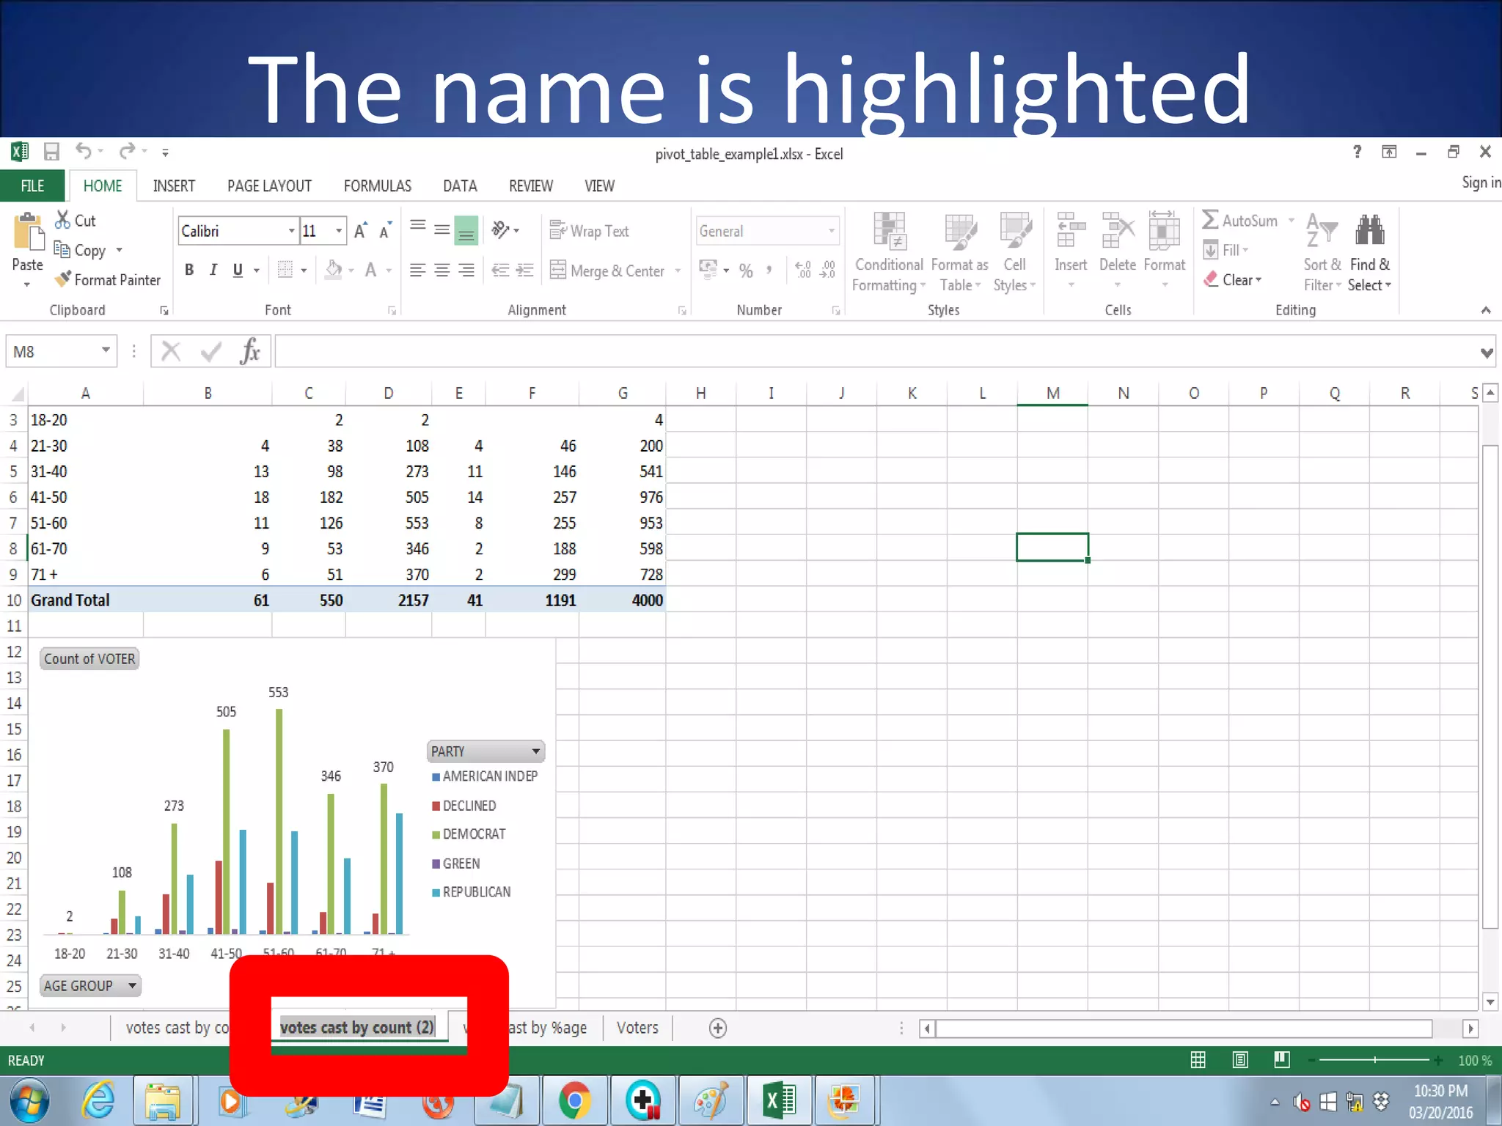Toggle Center horizontal alignment
This screenshot has height=1126, width=1502.
(x=442, y=270)
